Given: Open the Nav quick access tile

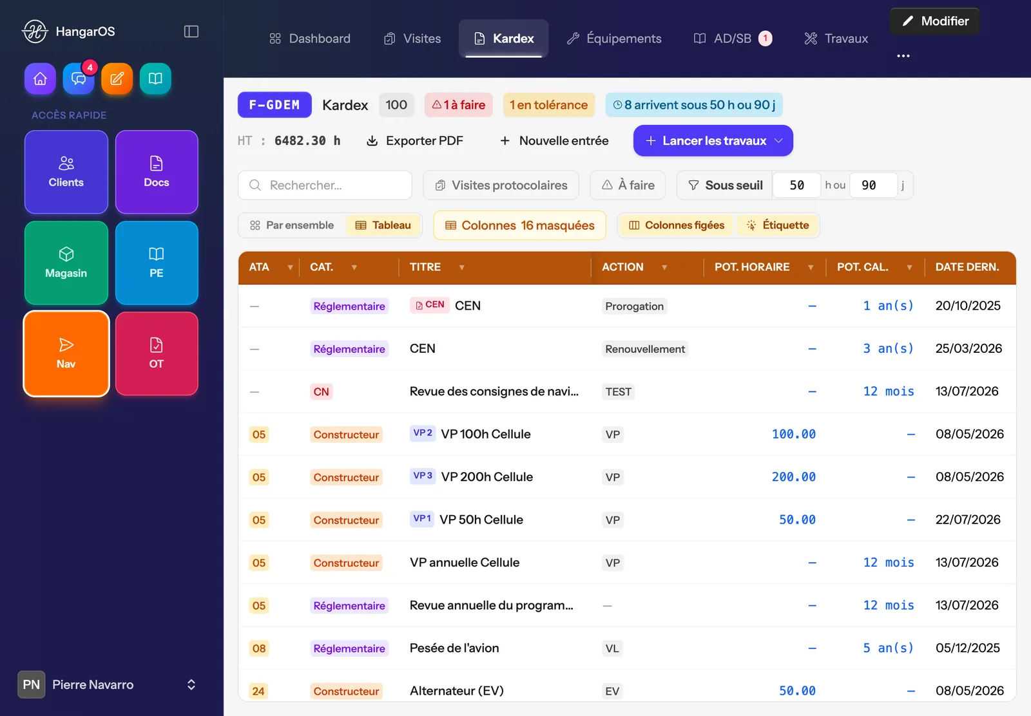Looking at the screenshot, I should [x=66, y=353].
